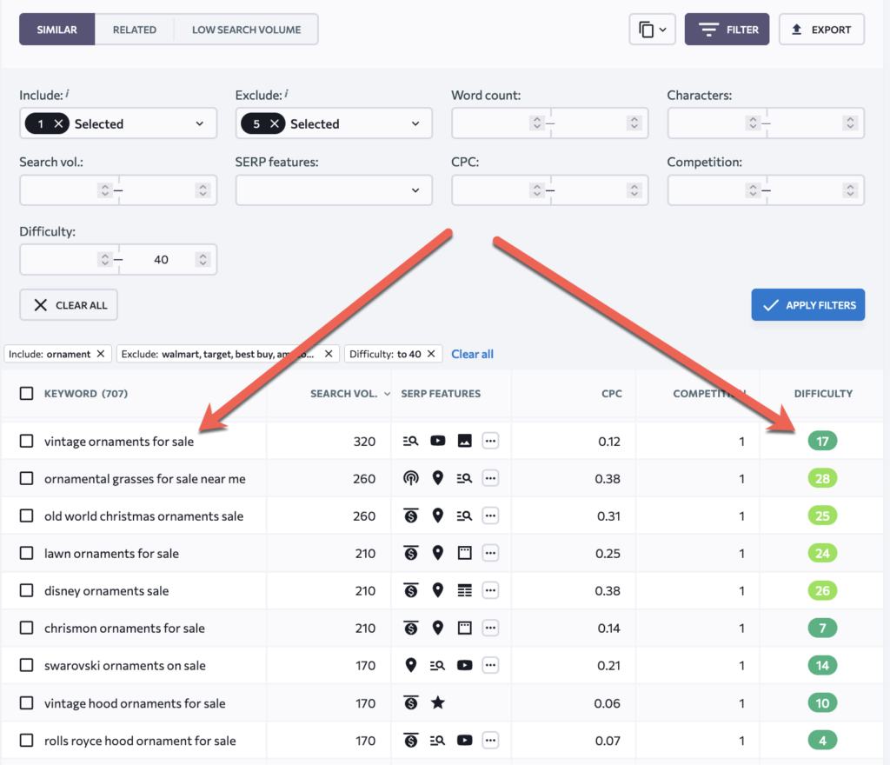
Task: Select all keywords with header checkbox
Action: coord(27,394)
